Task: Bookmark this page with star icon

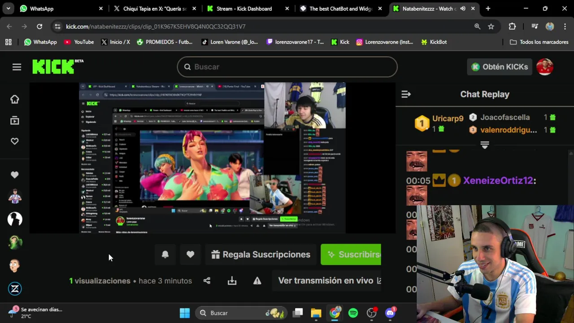Action: coord(491,26)
